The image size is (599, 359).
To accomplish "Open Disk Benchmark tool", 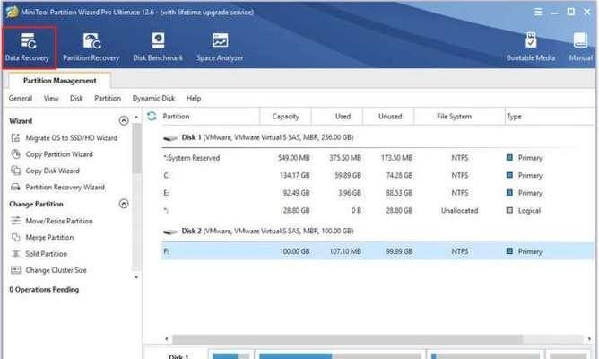I will pos(158,47).
